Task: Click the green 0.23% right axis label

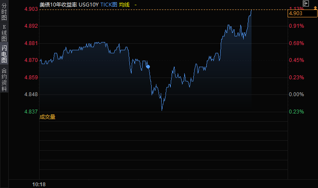Action: pos(297,112)
